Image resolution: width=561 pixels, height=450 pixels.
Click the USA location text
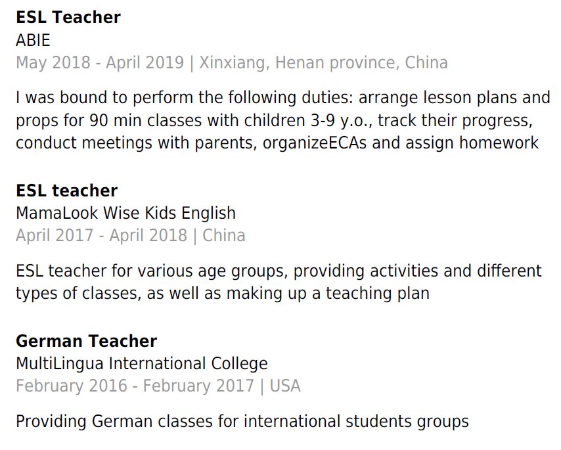[x=285, y=386]
